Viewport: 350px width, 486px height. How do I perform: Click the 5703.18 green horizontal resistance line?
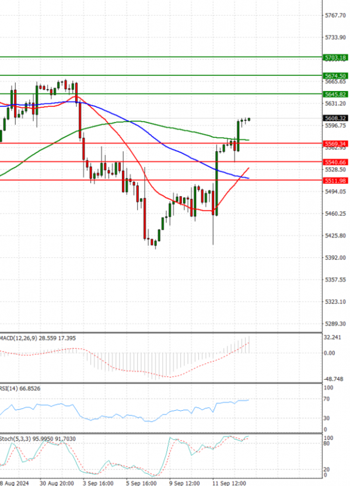[161, 57]
